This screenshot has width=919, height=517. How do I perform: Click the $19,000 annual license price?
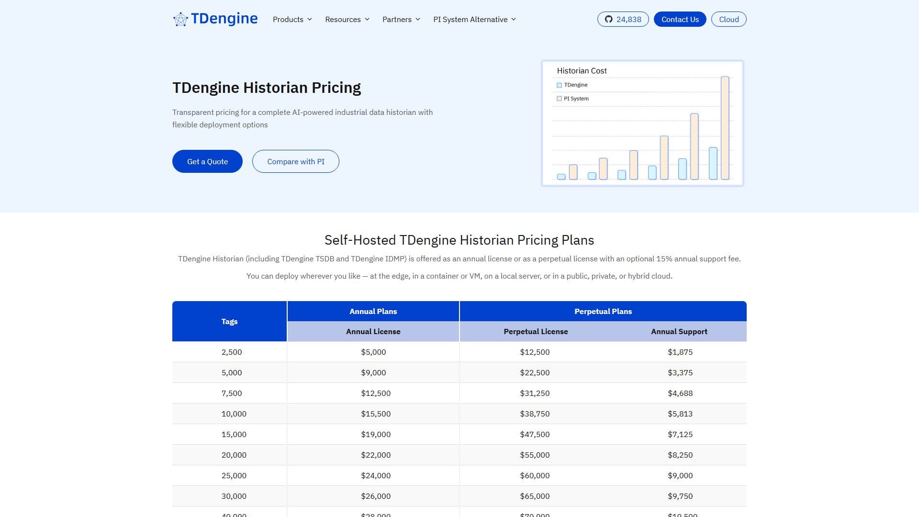376,434
